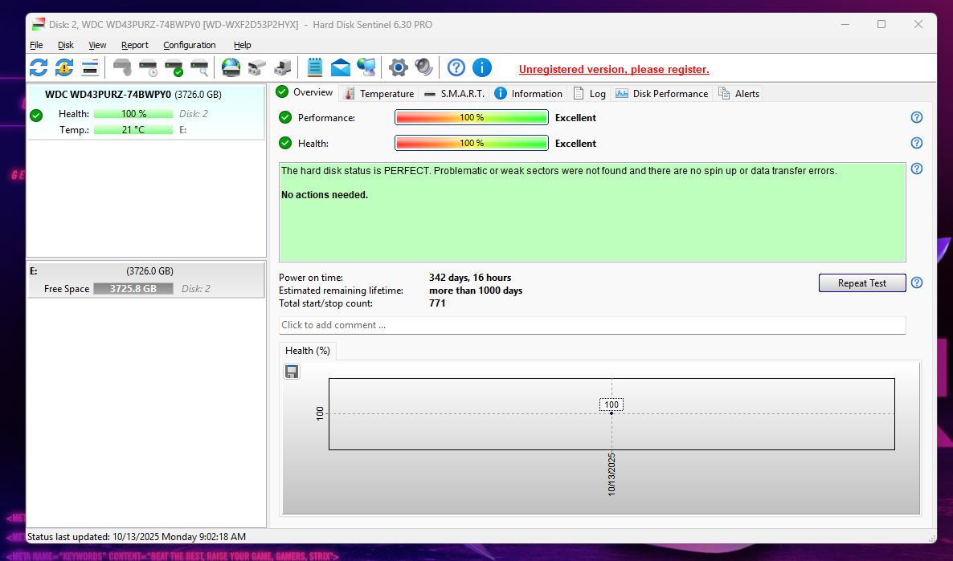
Task: Click the blue notepad report icon
Action: pyautogui.click(x=314, y=67)
